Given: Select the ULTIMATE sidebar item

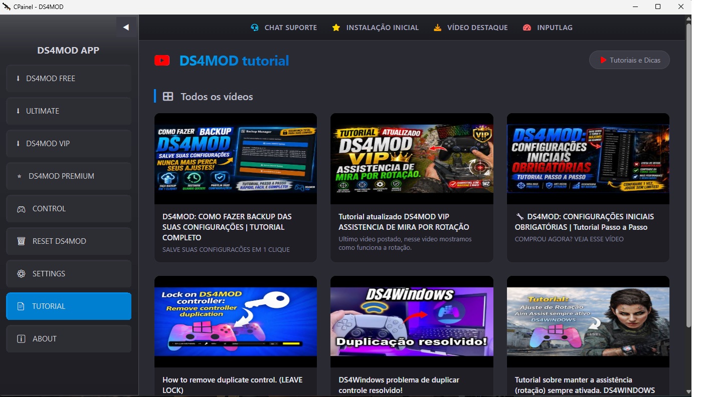Looking at the screenshot, I should [x=69, y=111].
